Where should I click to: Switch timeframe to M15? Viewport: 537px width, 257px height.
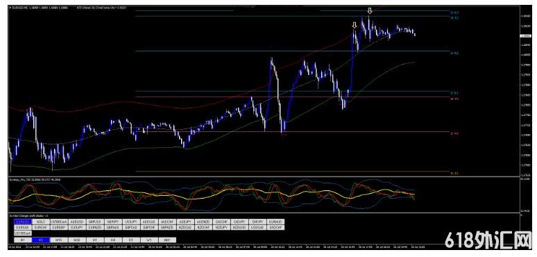tap(58, 240)
